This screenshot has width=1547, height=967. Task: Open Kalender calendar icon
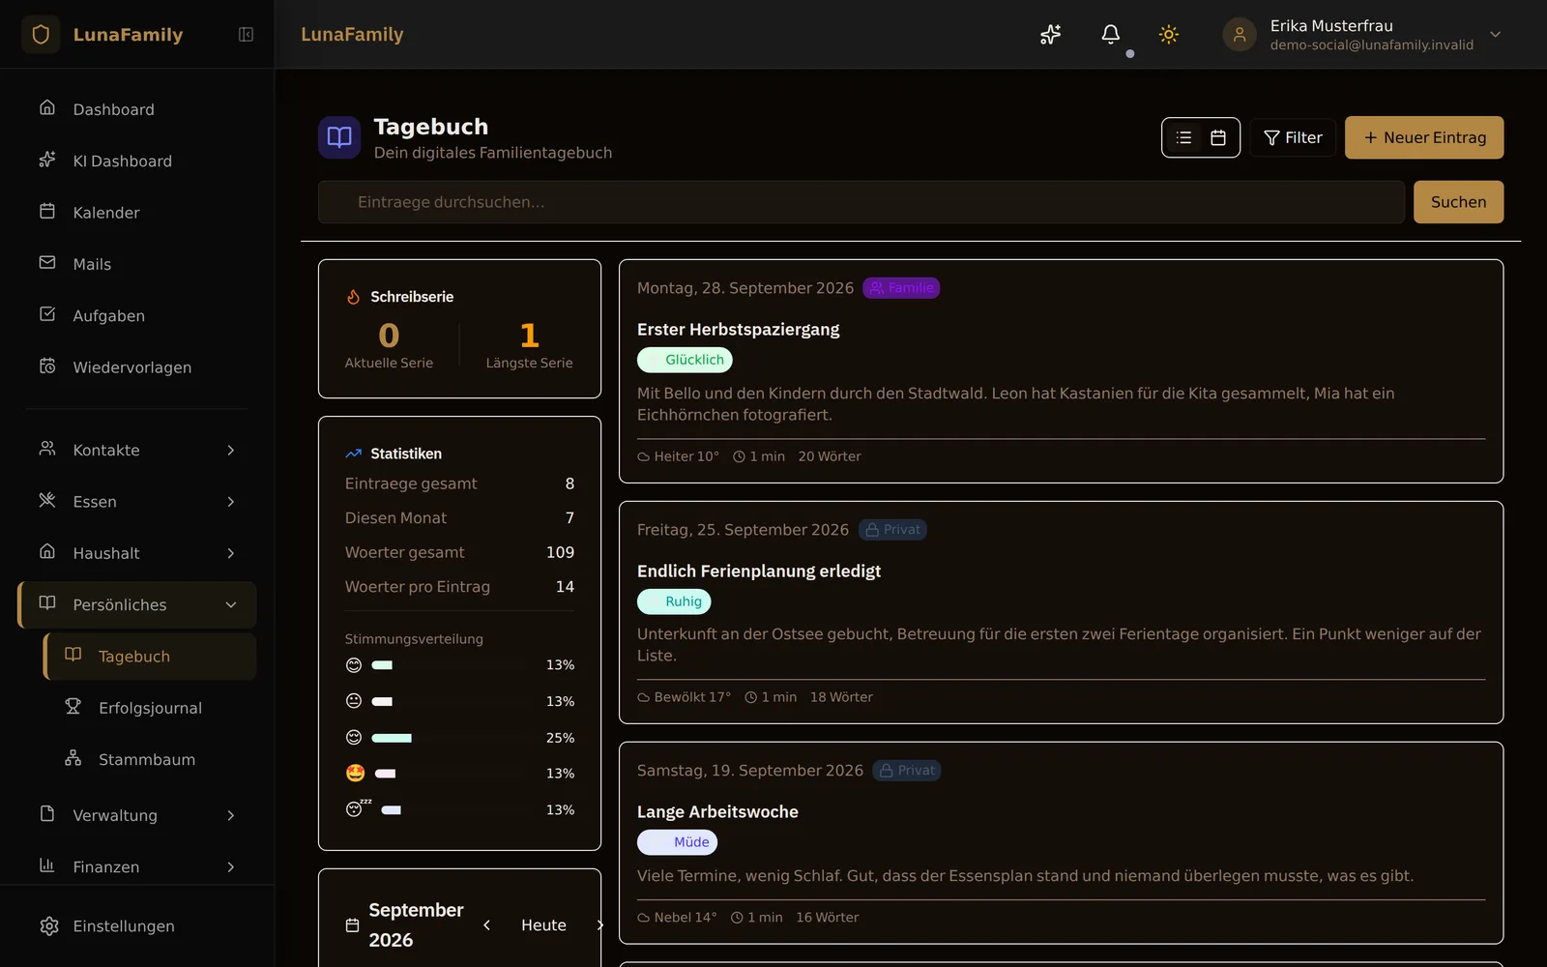click(x=47, y=211)
